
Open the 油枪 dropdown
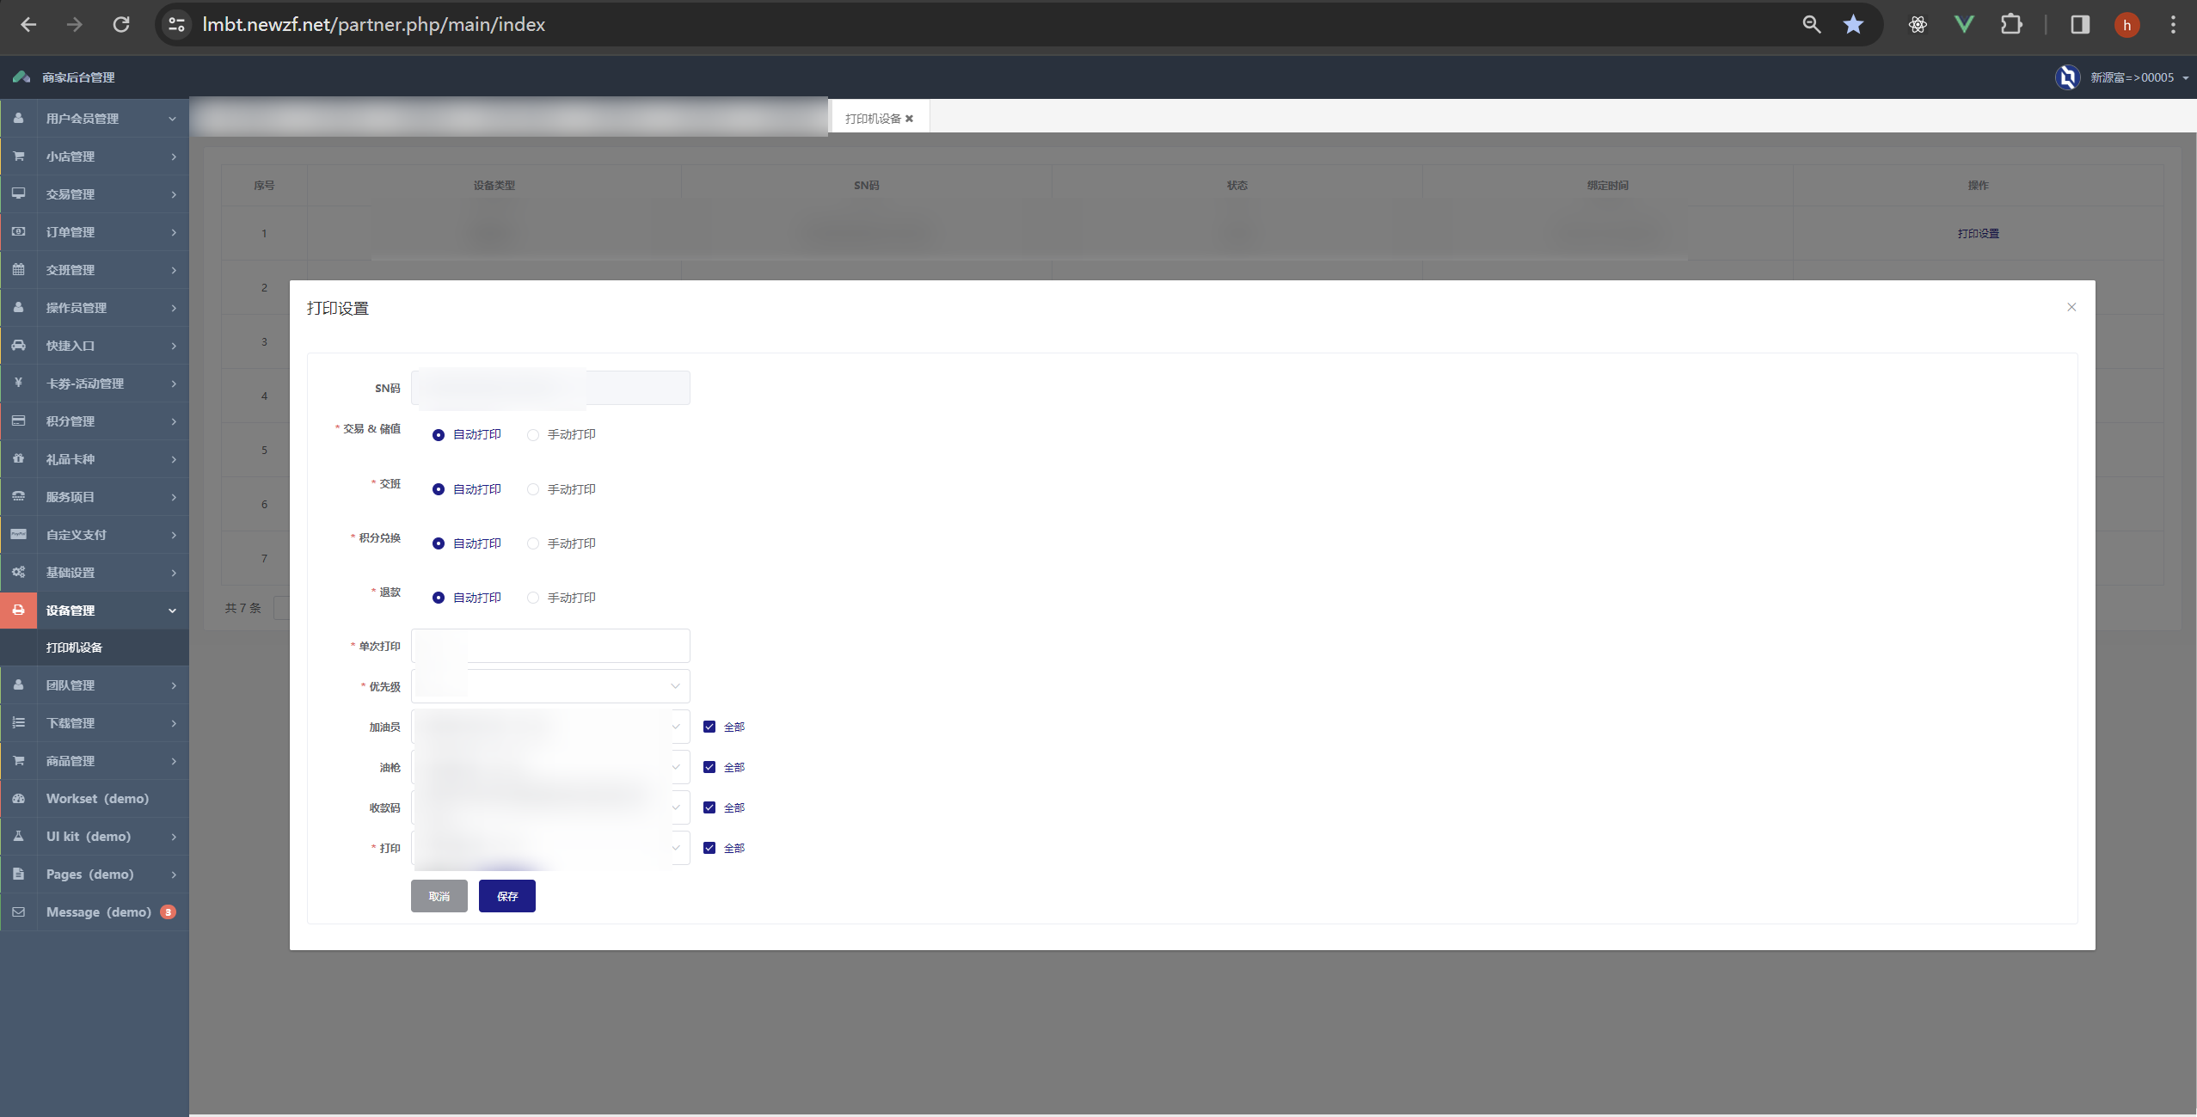[550, 767]
